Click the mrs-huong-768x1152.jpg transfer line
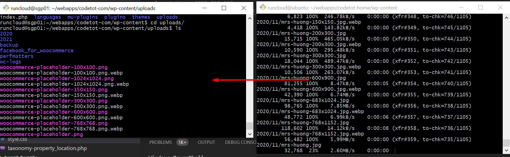Image resolution: width=510 pixels, height=157 pixels. [x=303, y=123]
